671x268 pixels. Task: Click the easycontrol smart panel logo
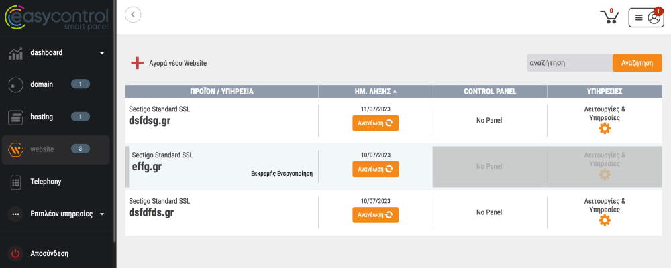[56, 17]
